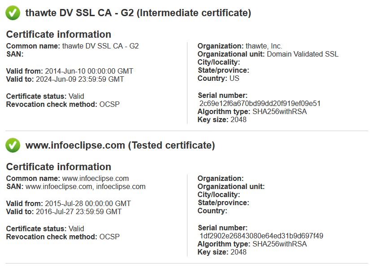Click the Valid from 2014-Jun-10 date
Image resolution: width=391 pixels, height=268 pixels.
pos(89,71)
